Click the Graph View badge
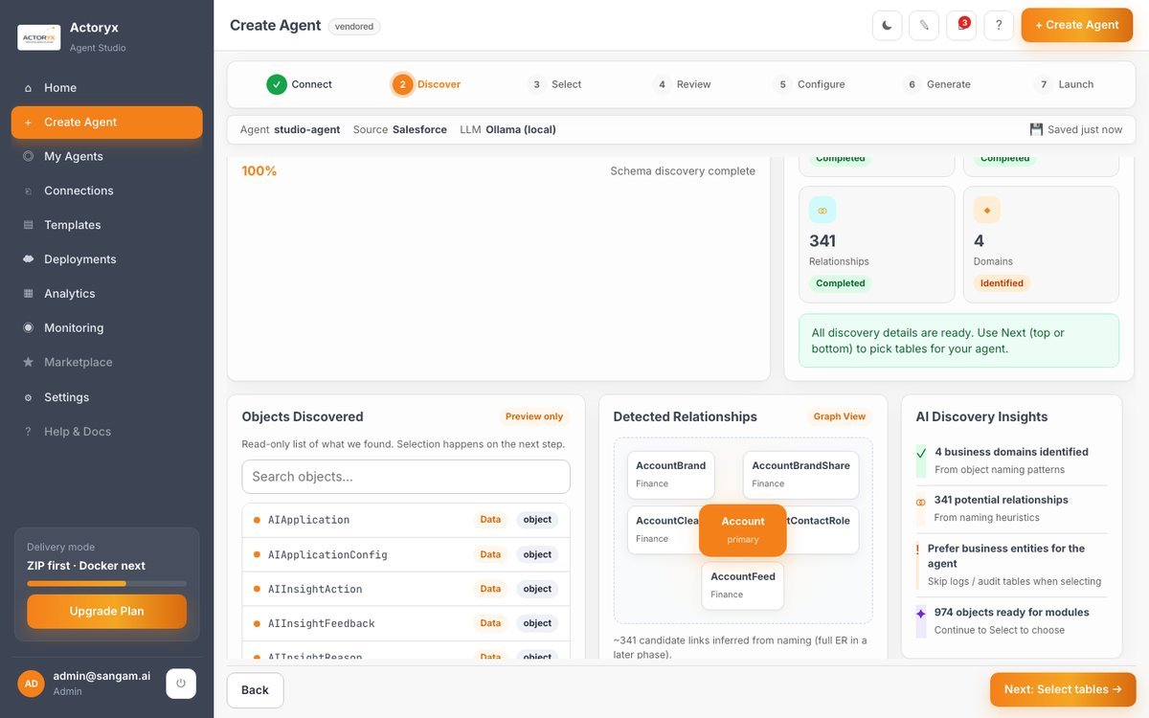Viewport: 1149px width, 718px height. (x=840, y=416)
